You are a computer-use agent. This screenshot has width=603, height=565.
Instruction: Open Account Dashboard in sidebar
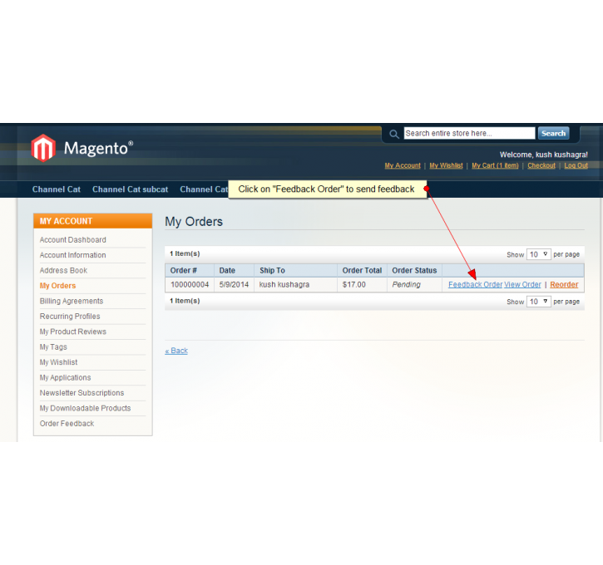tap(73, 239)
